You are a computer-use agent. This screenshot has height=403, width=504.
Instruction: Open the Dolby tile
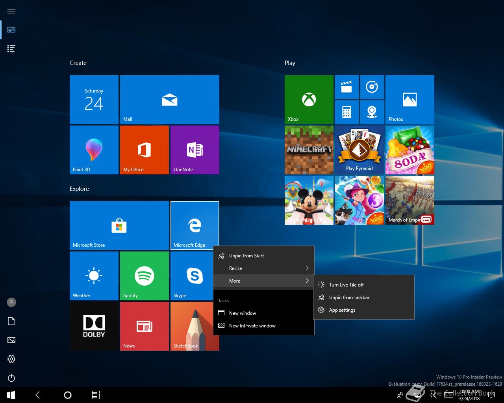(94, 326)
